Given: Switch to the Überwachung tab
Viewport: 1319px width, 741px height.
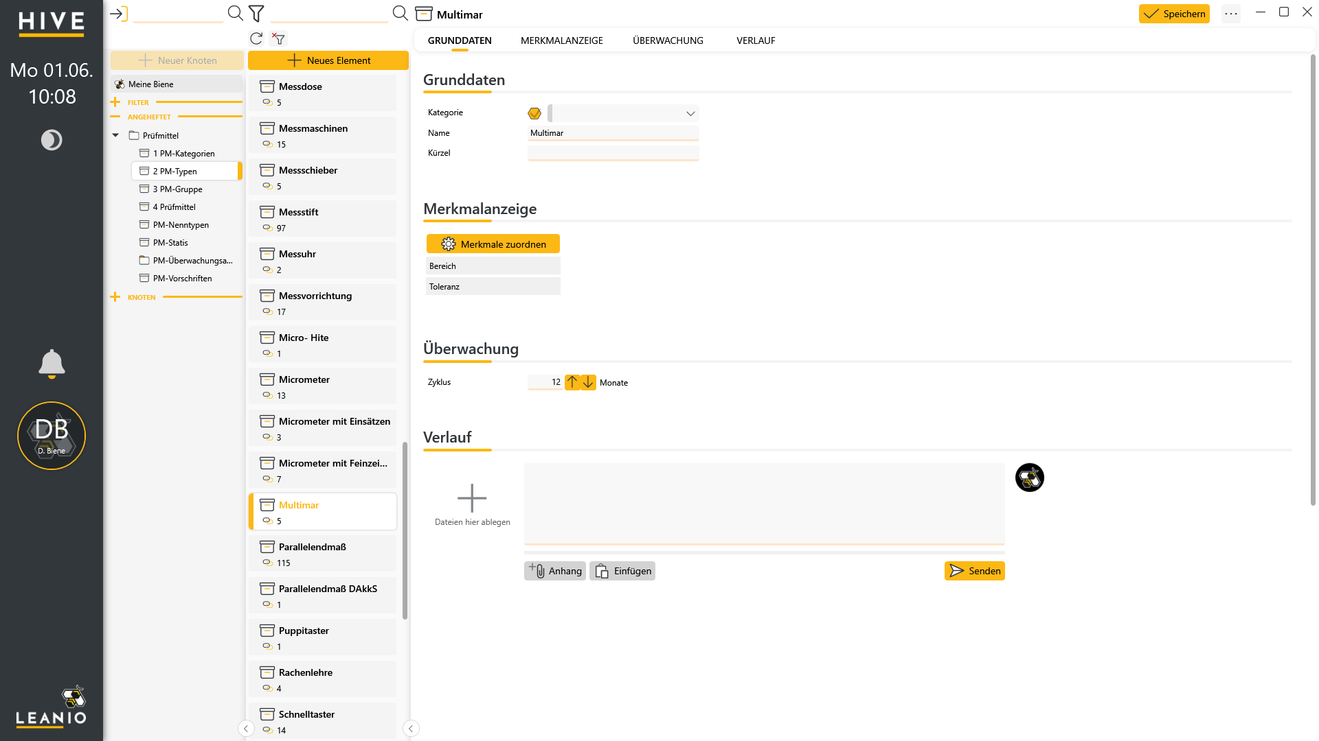Looking at the screenshot, I should [x=668, y=40].
